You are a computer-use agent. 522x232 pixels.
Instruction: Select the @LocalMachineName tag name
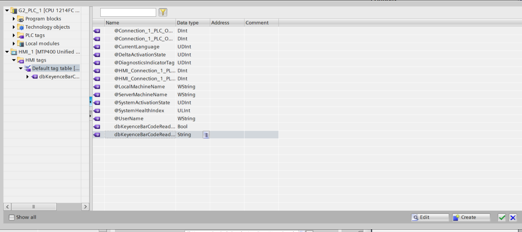[x=139, y=87]
